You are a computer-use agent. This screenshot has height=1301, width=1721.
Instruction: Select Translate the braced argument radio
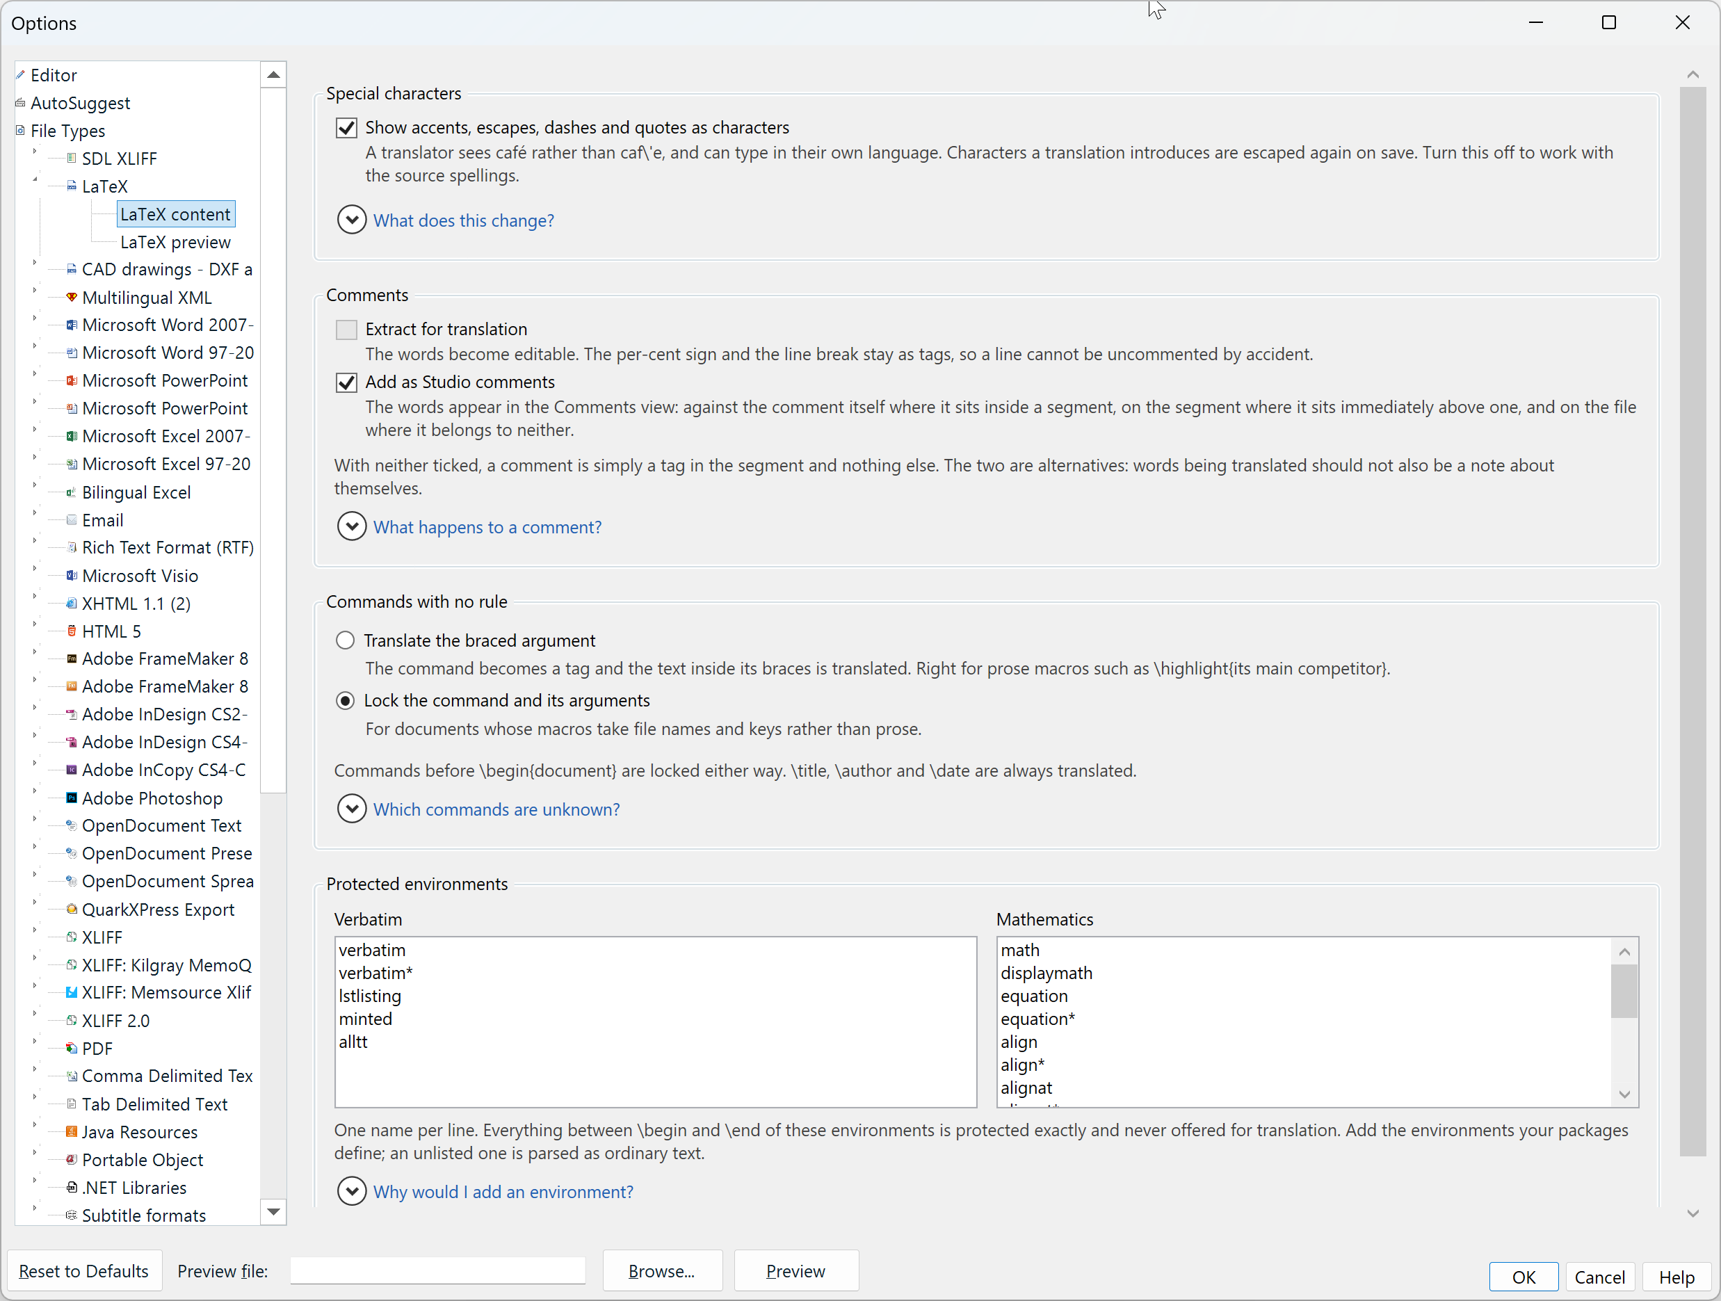[345, 640]
